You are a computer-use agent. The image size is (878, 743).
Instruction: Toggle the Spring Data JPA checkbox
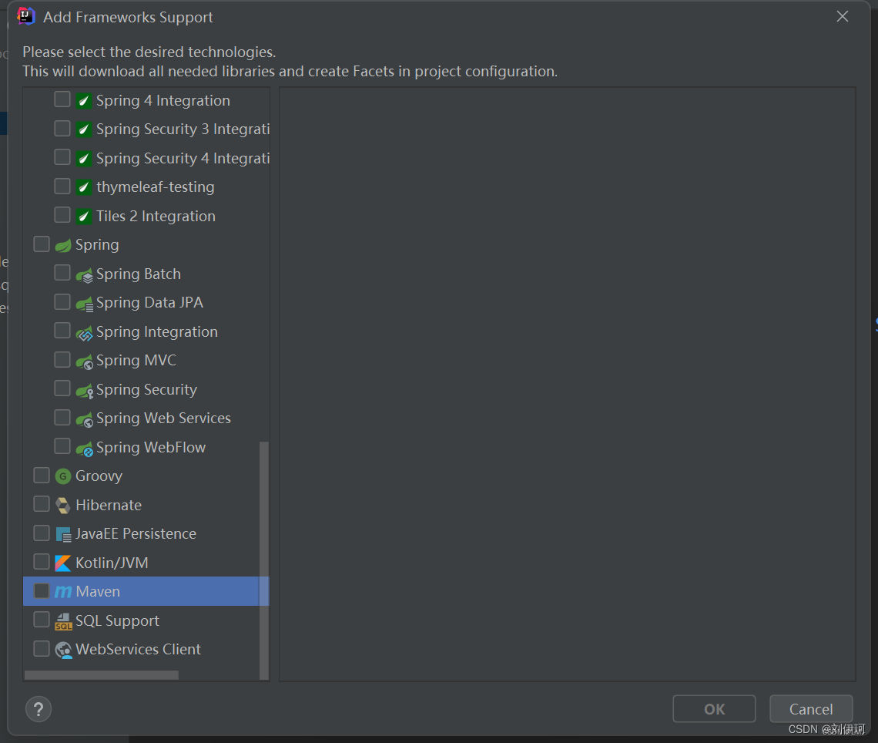[62, 302]
